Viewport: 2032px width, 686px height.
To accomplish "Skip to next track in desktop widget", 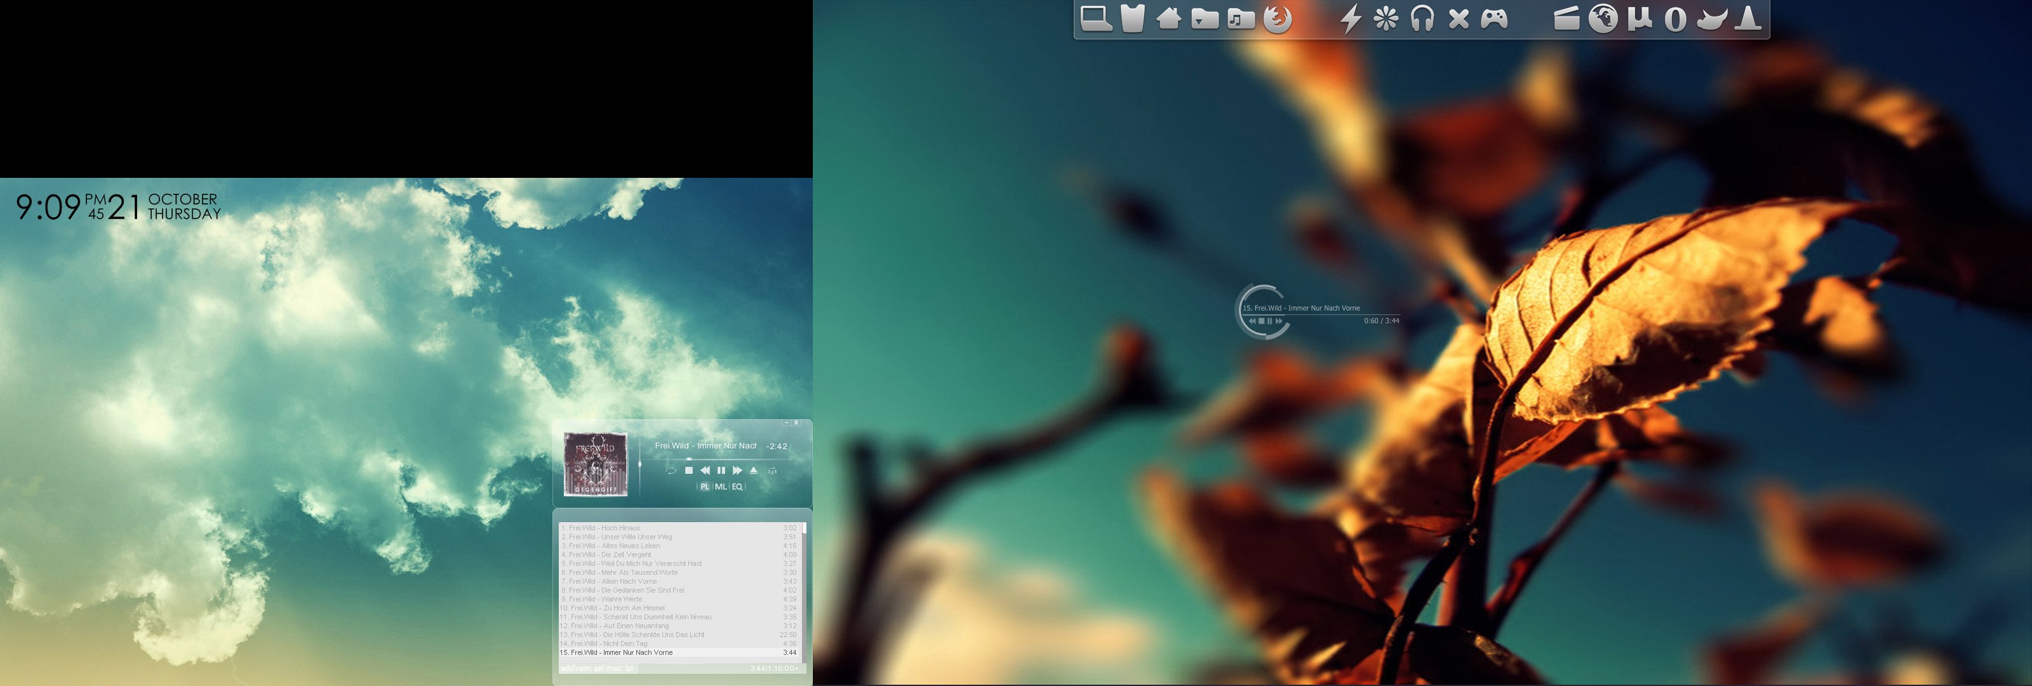I will (x=1280, y=321).
